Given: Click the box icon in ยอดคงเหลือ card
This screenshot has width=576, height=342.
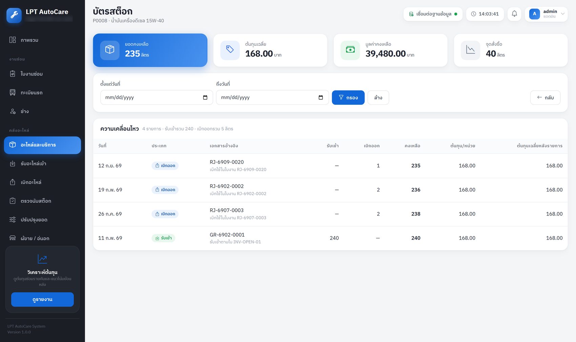Looking at the screenshot, I should coord(110,50).
